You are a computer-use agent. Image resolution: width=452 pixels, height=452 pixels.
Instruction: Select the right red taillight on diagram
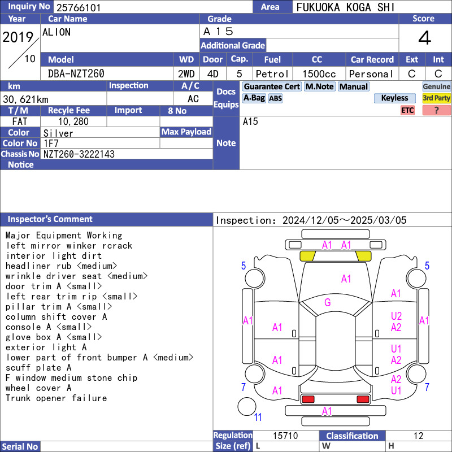(363, 399)
